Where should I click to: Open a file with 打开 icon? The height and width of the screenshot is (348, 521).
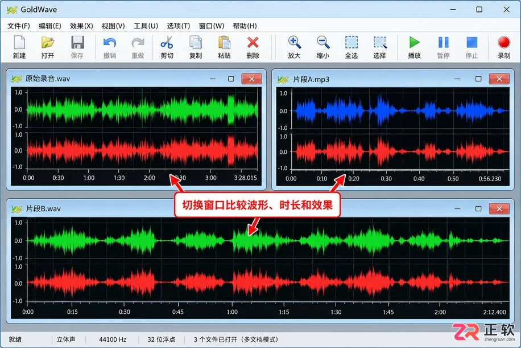click(48, 43)
